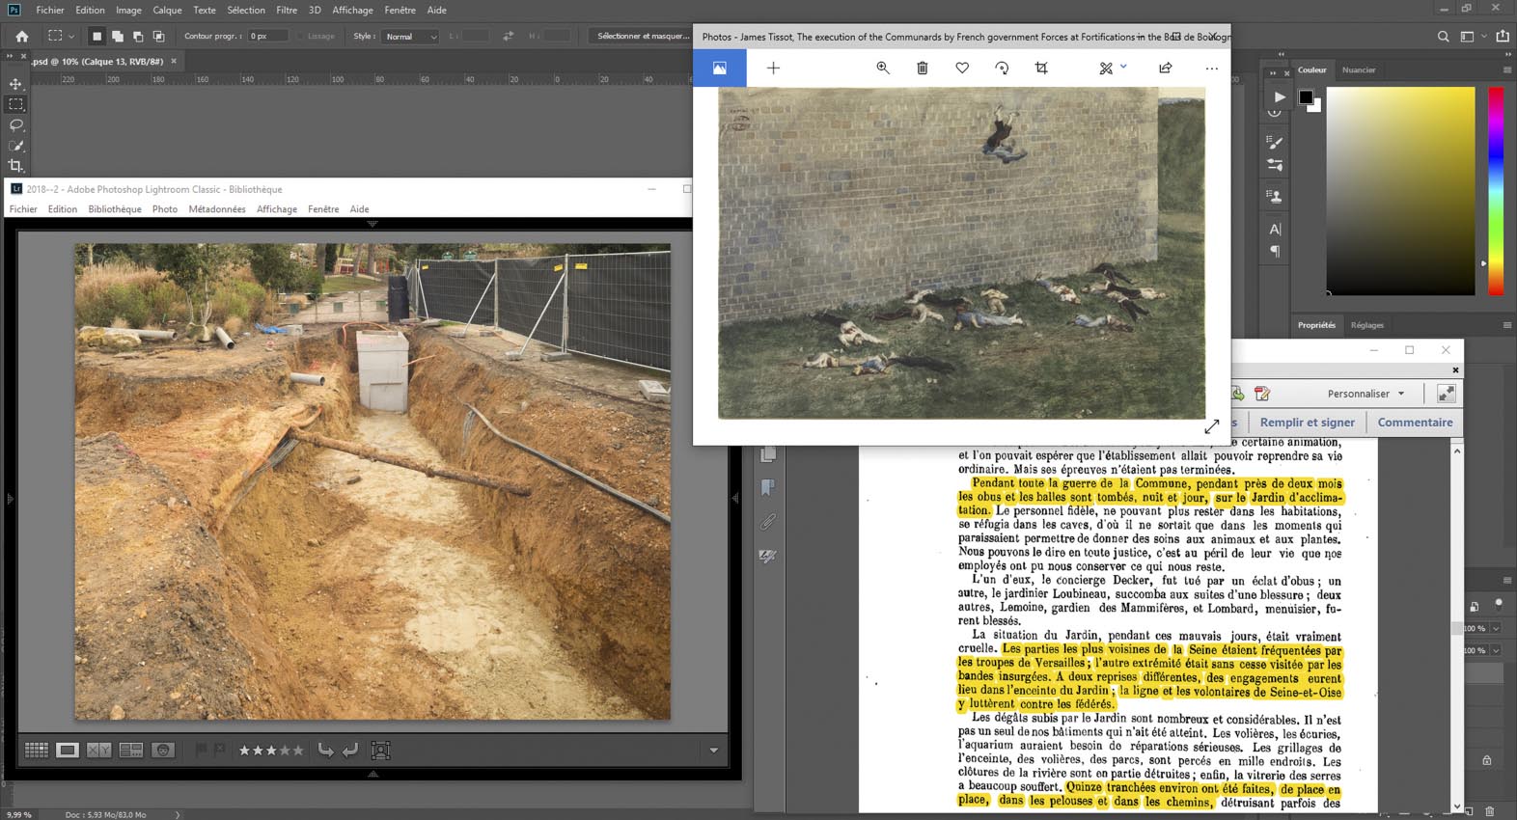Enter fullscreen with Photos expand arrows
This screenshot has height=820, width=1517.
pyautogui.click(x=1212, y=425)
